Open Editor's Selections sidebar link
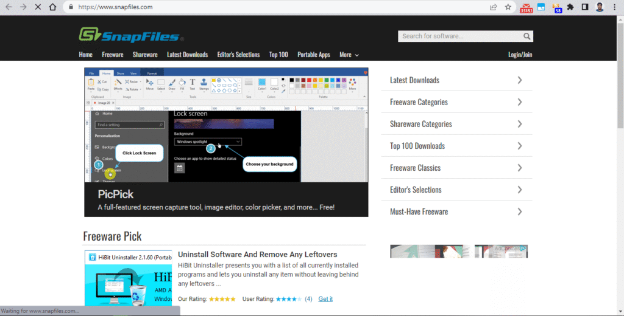 coord(416,190)
